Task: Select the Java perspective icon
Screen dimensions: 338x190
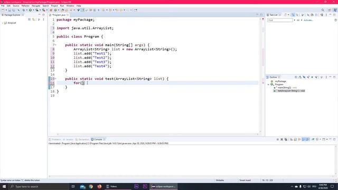Action: [x=335, y=10]
